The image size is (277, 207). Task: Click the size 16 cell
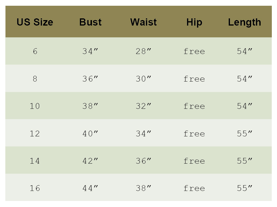pos(35,188)
